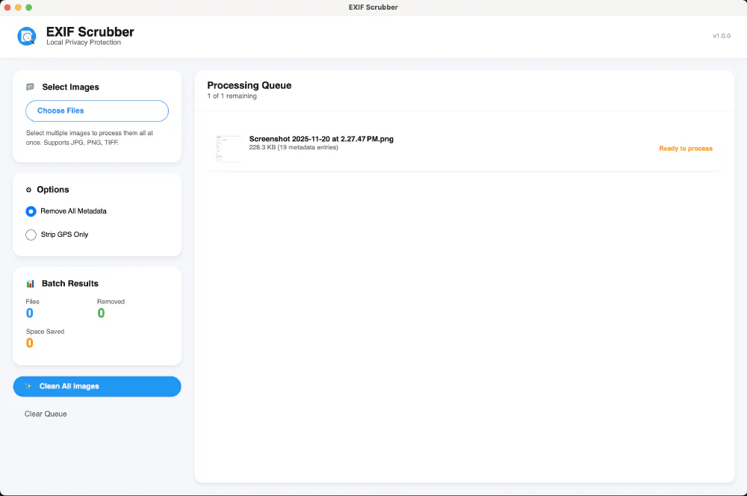Click the orange Ready to process status

pyautogui.click(x=685, y=148)
